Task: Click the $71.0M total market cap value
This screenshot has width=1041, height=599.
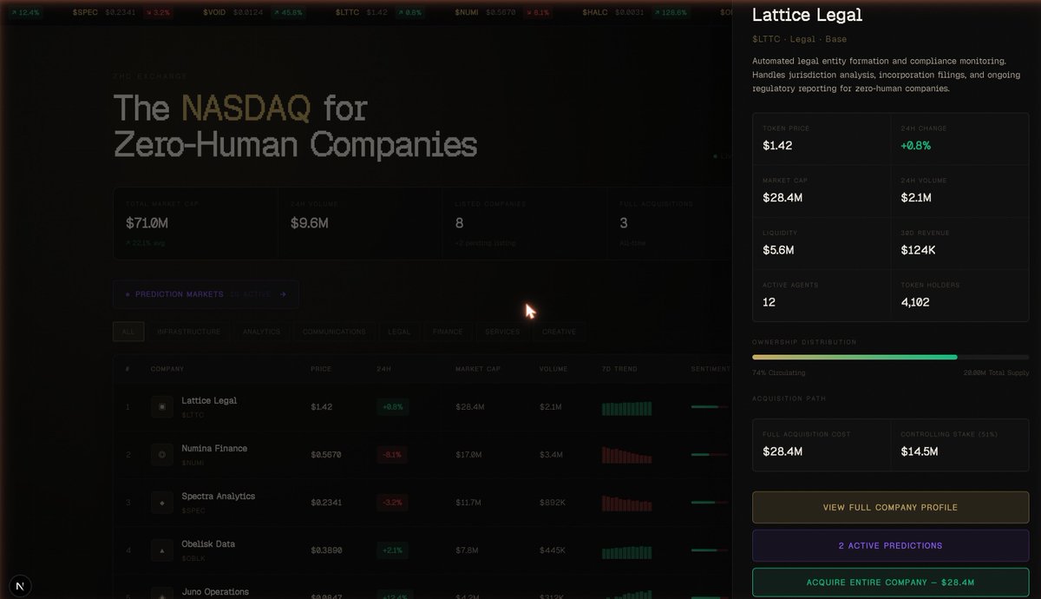Action: coord(147,223)
